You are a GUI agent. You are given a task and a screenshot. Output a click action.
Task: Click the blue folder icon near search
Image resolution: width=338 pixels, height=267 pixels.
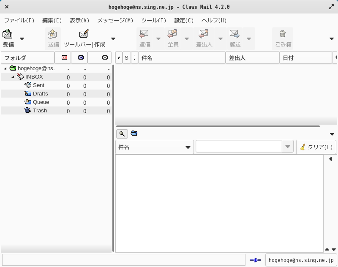coord(134,133)
